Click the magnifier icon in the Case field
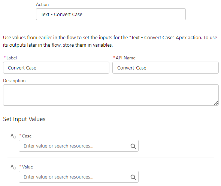 point(133,146)
